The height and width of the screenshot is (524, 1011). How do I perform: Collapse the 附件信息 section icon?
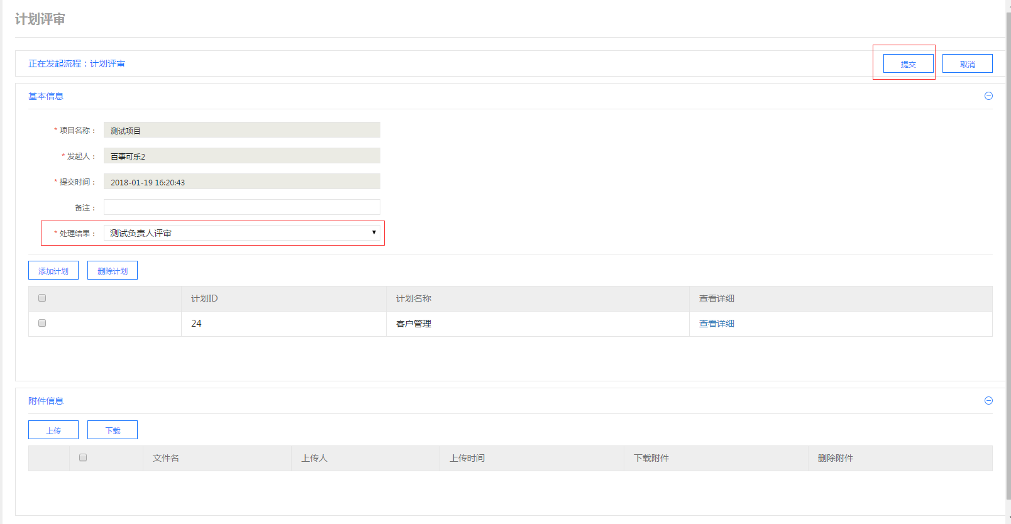click(988, 401)
